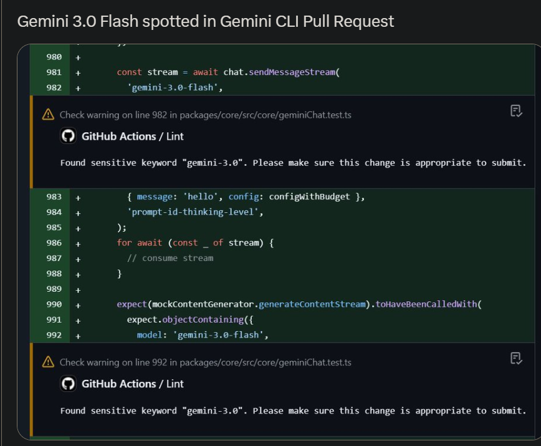Click GitHub logo avatar in line 992 warning
The image size is (541, 446).
(x=68, y=384)
